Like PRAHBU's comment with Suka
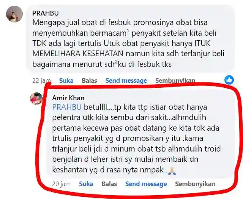This screenshot has width=243, height=199. pos(66,81)
